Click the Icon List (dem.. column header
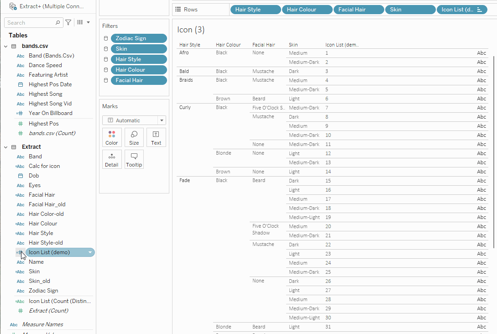 (x=342, y=45)
